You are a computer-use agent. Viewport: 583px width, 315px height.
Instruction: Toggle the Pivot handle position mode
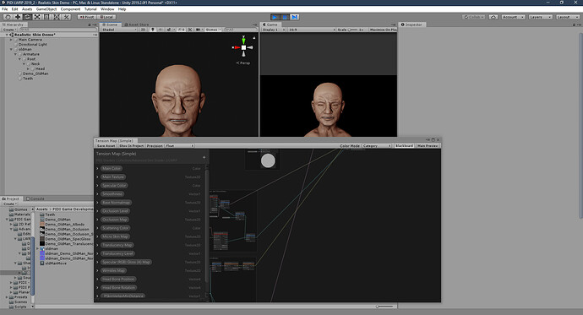[x=87, y=17]
